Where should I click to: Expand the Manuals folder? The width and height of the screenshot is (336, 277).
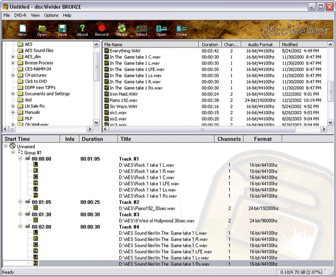pos(13,112)
